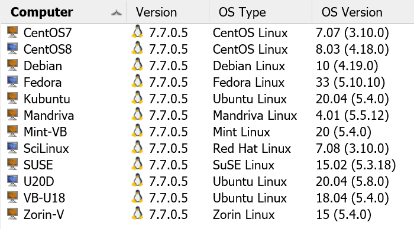This screenshot has height=229, width=414.
Task: Click the SuSE Linux OS type cell
Action: pyautogui.click(x=244, y=165)
